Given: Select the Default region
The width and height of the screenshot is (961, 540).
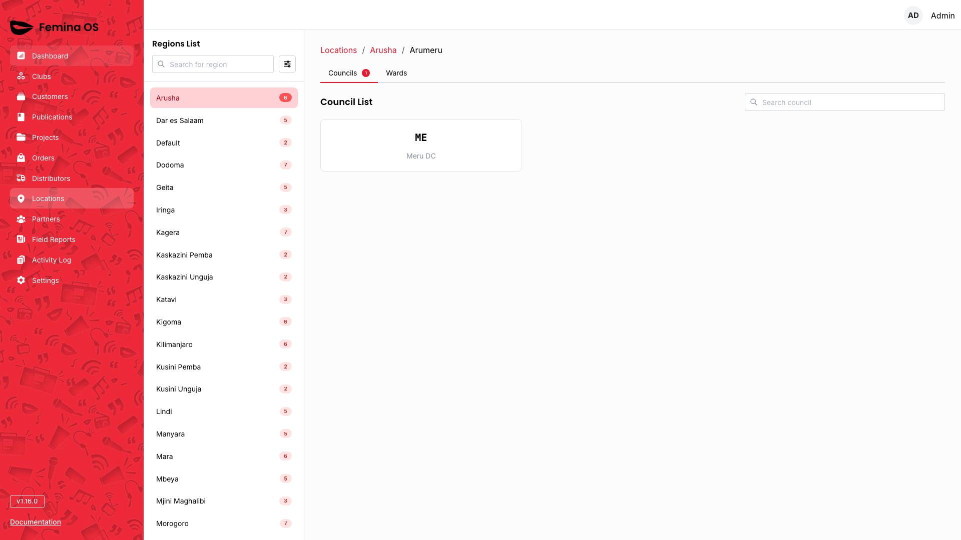Looking at the screenshot, I should tap(224, 142).
